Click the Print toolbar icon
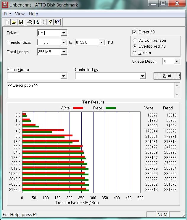The width and height of the screenshot is (187, 220). 30,22
